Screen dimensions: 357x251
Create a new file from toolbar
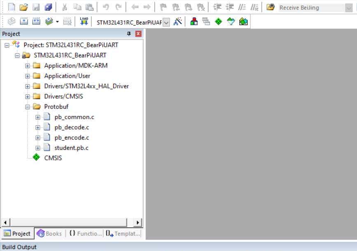(12, 7)
